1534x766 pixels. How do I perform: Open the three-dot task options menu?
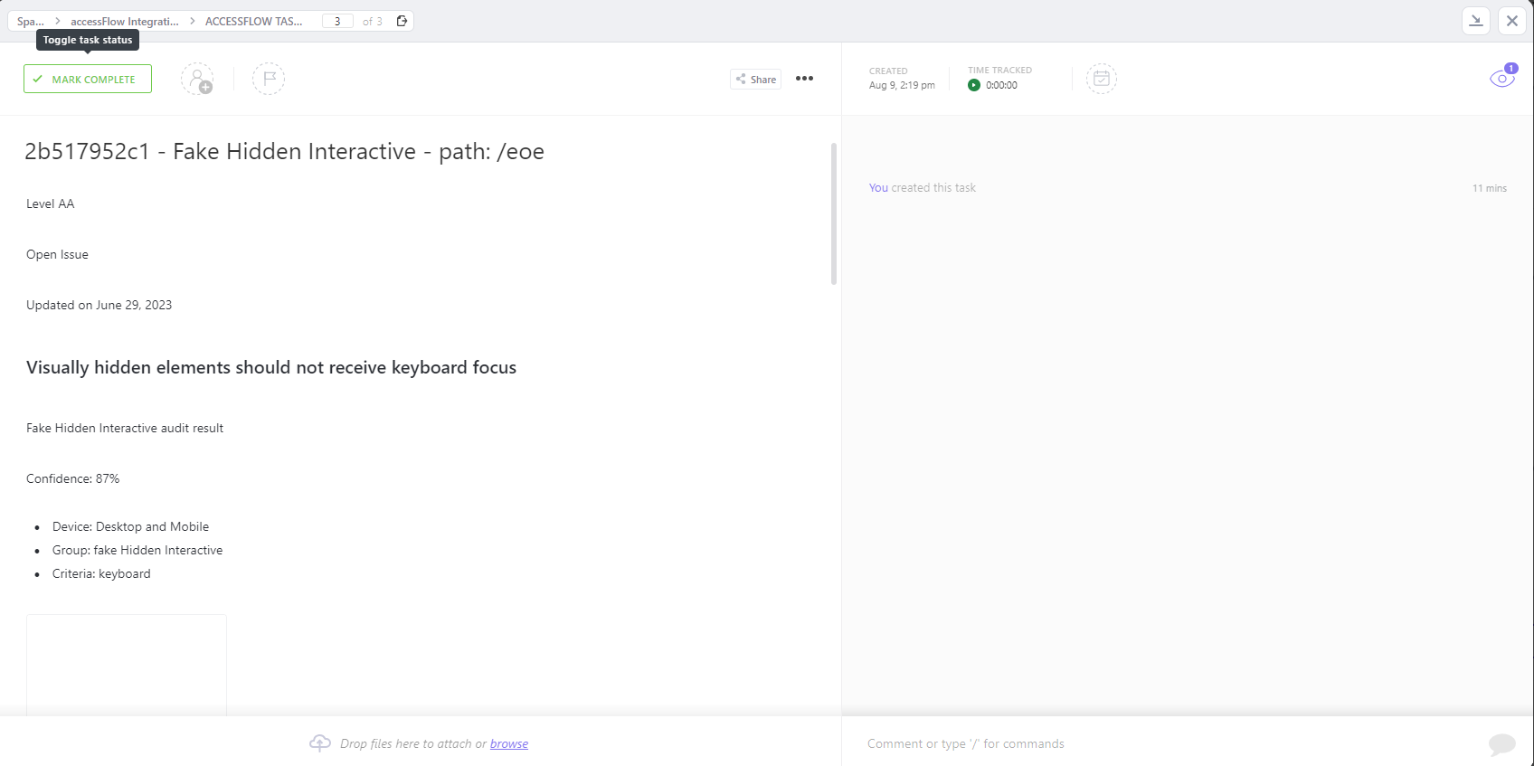click(804, 79)
